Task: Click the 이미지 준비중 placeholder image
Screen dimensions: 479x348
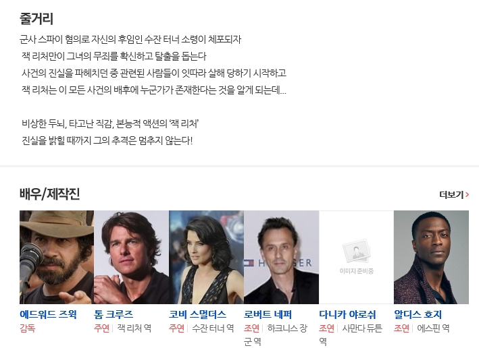Action: tap(356, 257)
